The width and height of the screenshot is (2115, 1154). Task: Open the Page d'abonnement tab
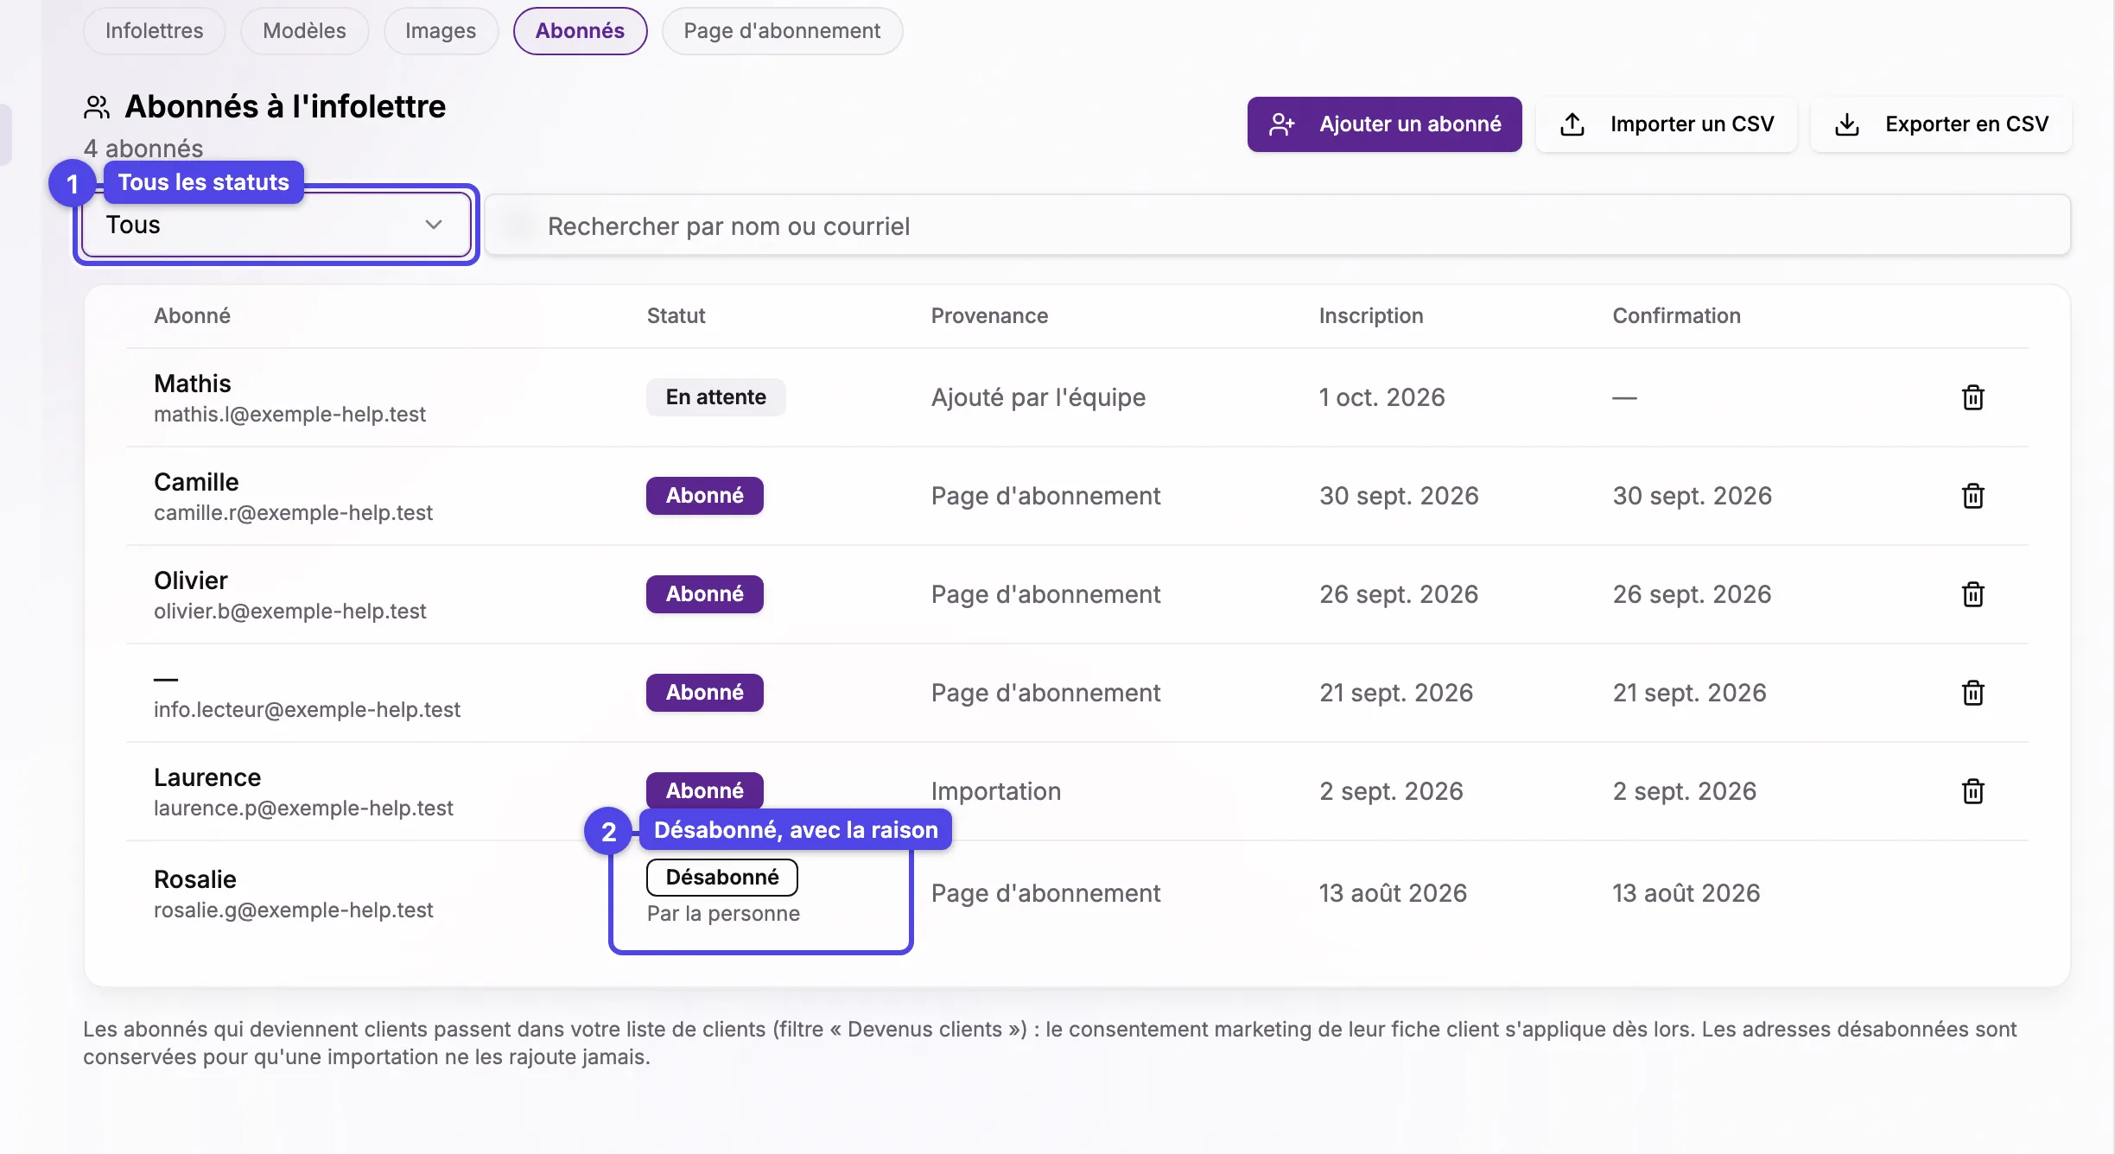782,31
